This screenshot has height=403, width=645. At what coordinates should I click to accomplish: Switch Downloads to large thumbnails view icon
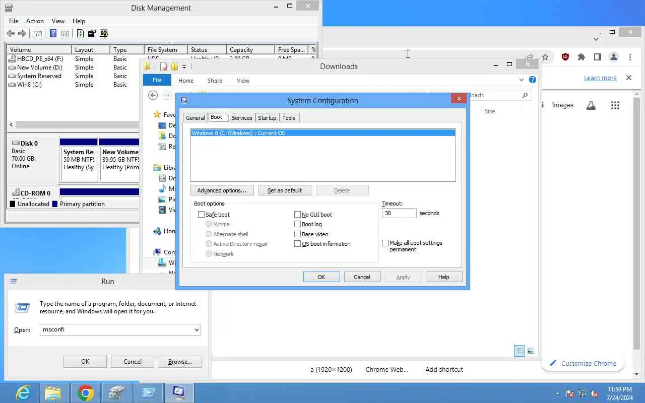[x=530, y=351]
